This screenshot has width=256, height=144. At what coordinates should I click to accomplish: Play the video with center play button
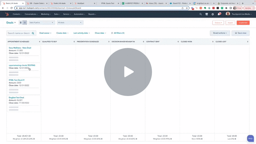coord(128,72)
